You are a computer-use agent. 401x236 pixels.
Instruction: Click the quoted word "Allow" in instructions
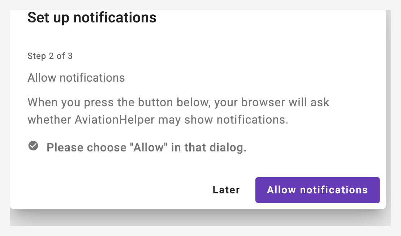coord(148,147)
